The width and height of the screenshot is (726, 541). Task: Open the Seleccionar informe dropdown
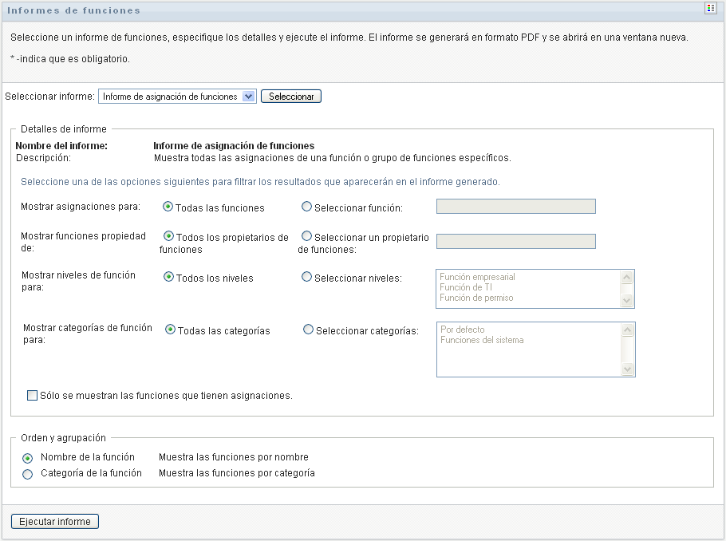pos(177,97)
